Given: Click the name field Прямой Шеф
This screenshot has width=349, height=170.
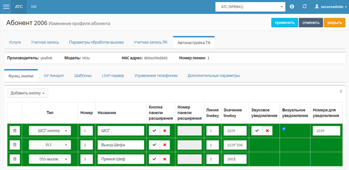Looking at the screenshot, I should [x=121, y=159].
